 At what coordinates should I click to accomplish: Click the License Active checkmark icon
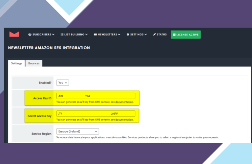coord(174,35)
